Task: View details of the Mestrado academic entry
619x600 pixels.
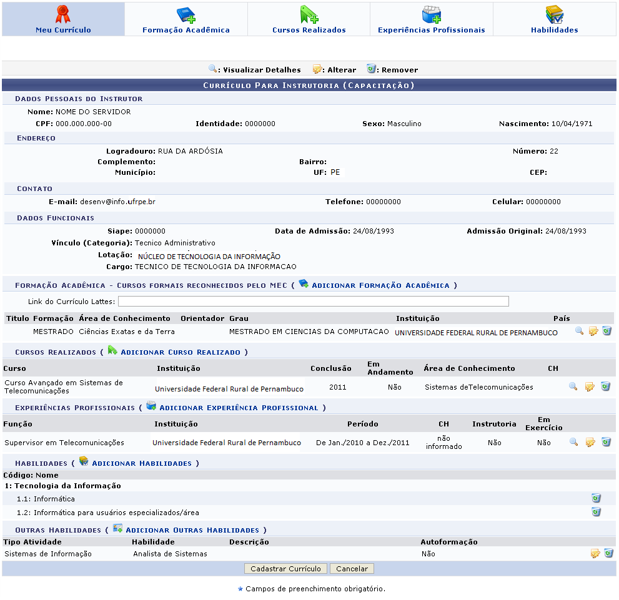Action: pyautogui.click(x=579, y=332)
